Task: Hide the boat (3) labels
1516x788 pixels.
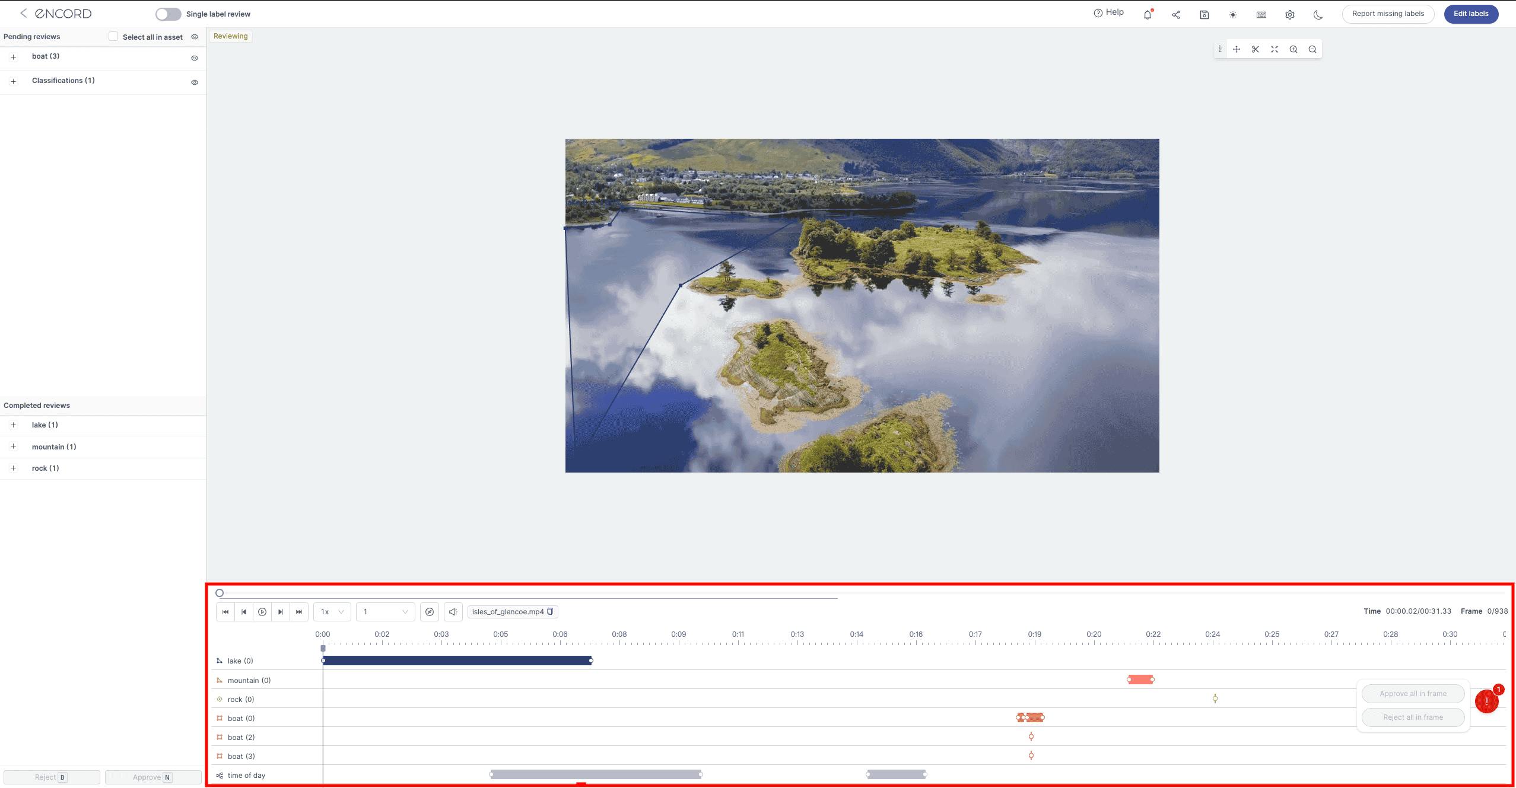Action: tap(195, 58)
